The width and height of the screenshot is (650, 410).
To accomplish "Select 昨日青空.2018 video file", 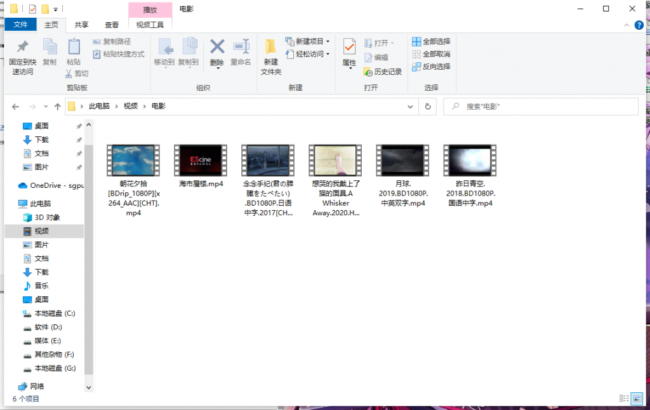I will 470,176.
